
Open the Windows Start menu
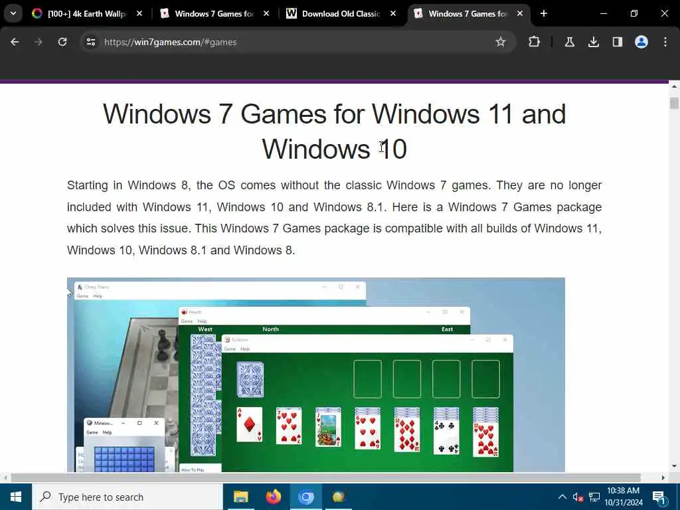point(16,497)
